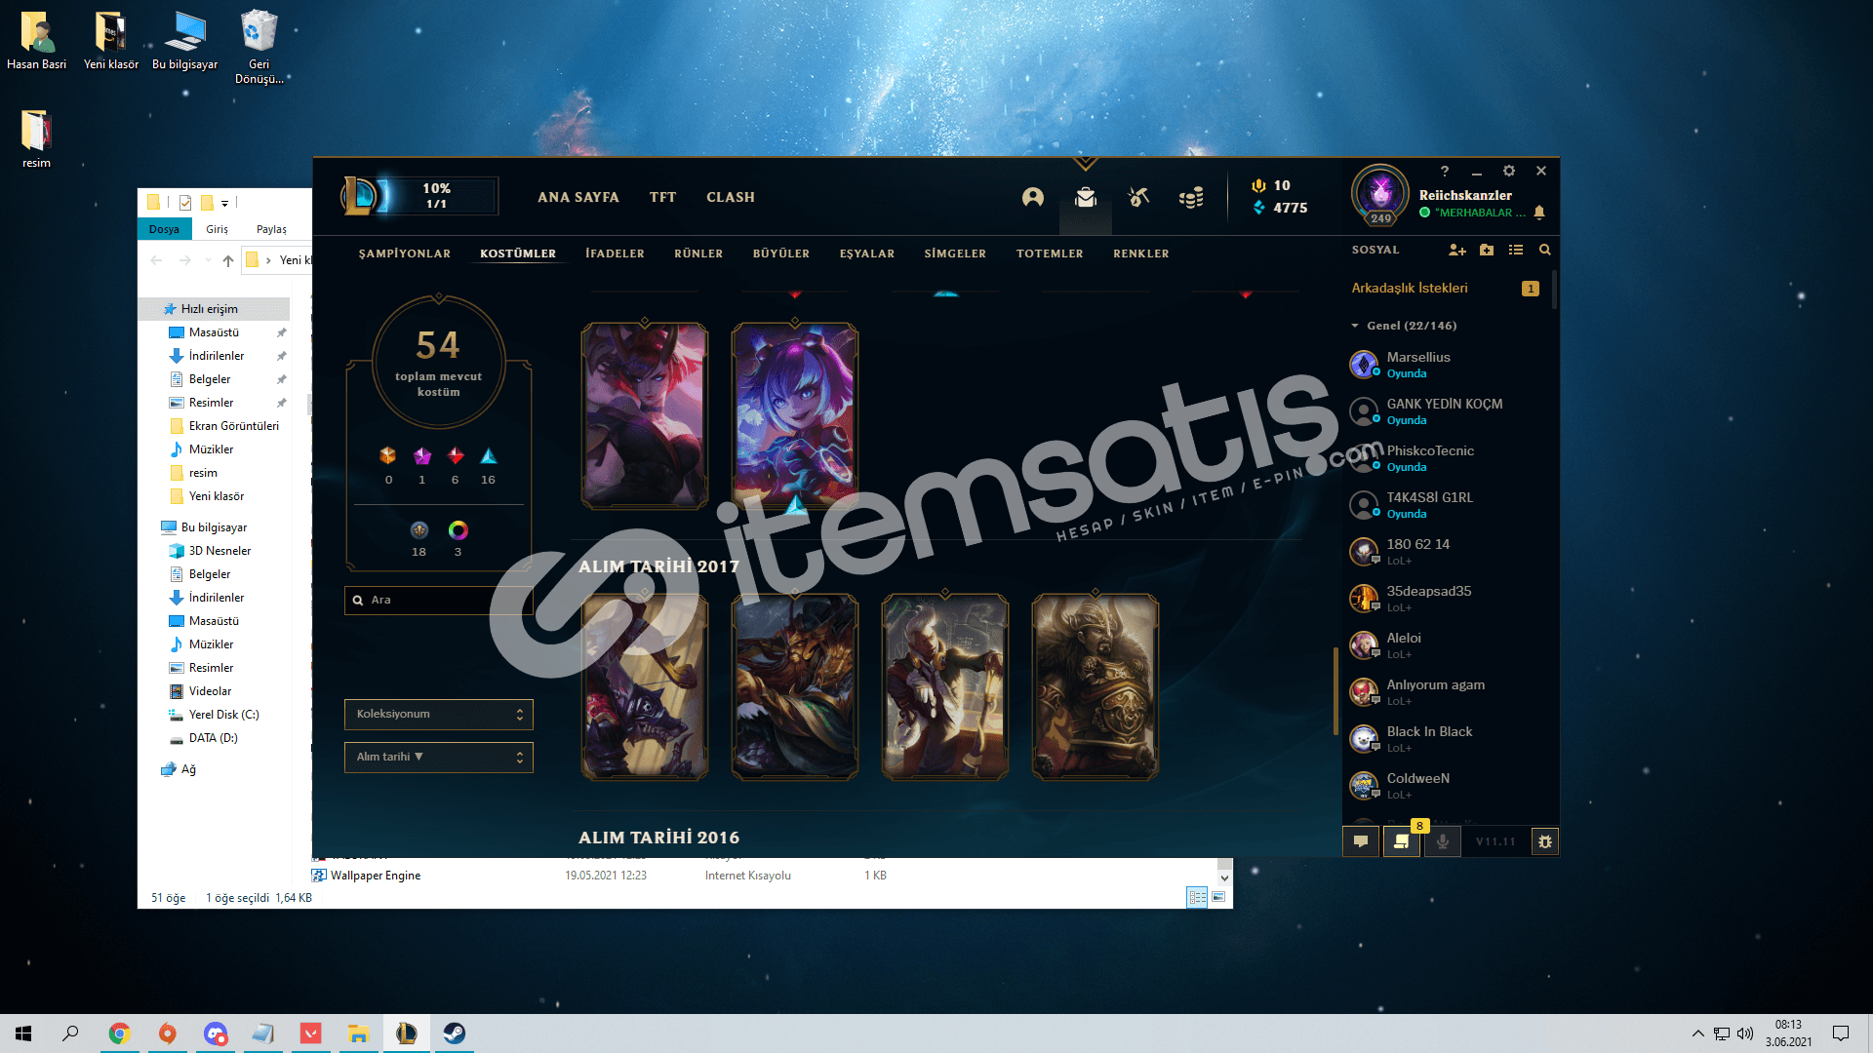Click the legacy skins count icon
This screenshot has height=1053, width=1873.
pos(419,530)
